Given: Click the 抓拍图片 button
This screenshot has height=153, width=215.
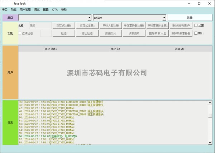Looking at the screenshot, I should (111, 33).
